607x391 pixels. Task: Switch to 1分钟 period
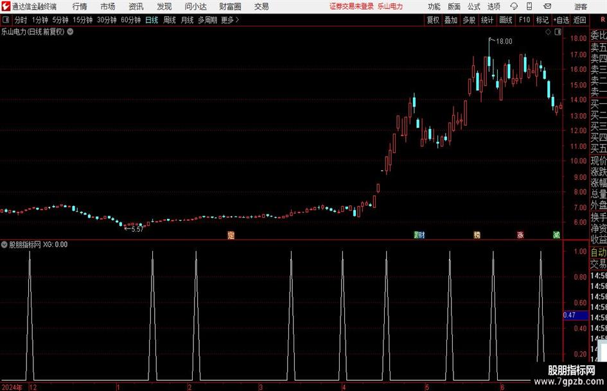coord(40,20)
